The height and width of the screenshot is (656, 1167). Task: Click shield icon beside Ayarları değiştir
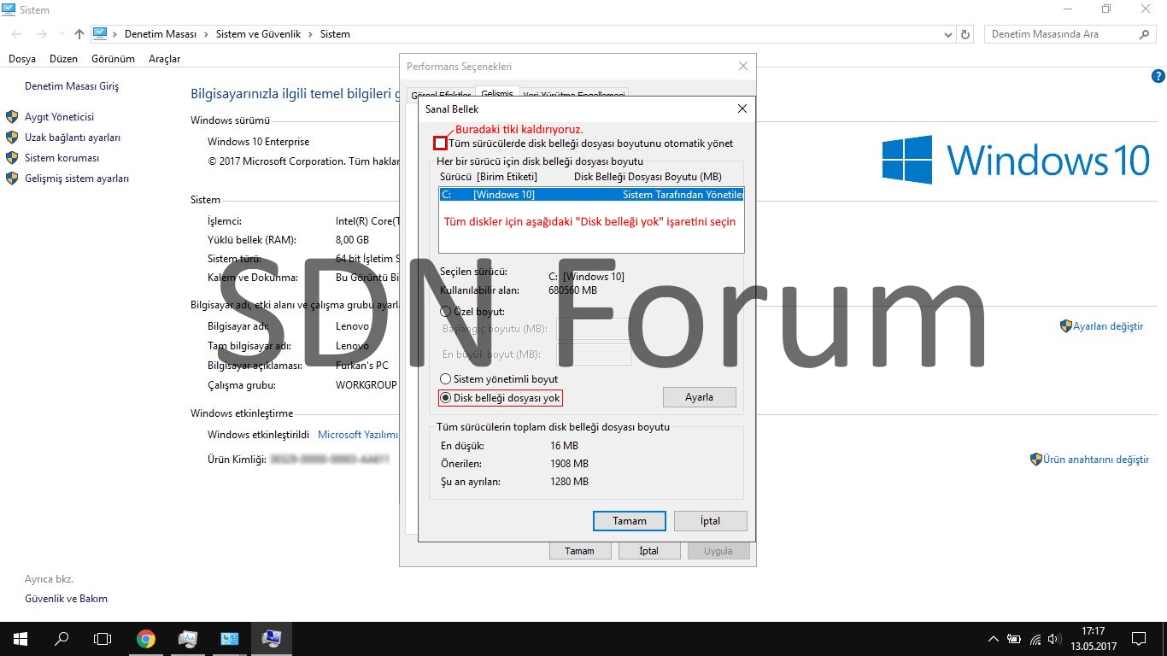pos(1065,326)
